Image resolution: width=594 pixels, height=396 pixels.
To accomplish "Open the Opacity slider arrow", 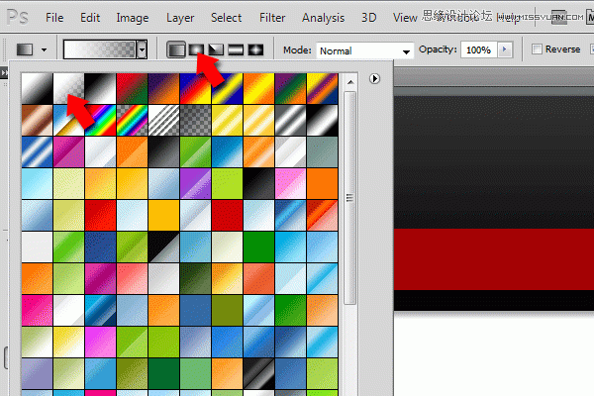I will [507, 49].
